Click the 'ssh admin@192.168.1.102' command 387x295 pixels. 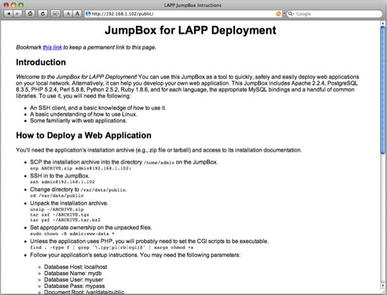coord(62,182)
